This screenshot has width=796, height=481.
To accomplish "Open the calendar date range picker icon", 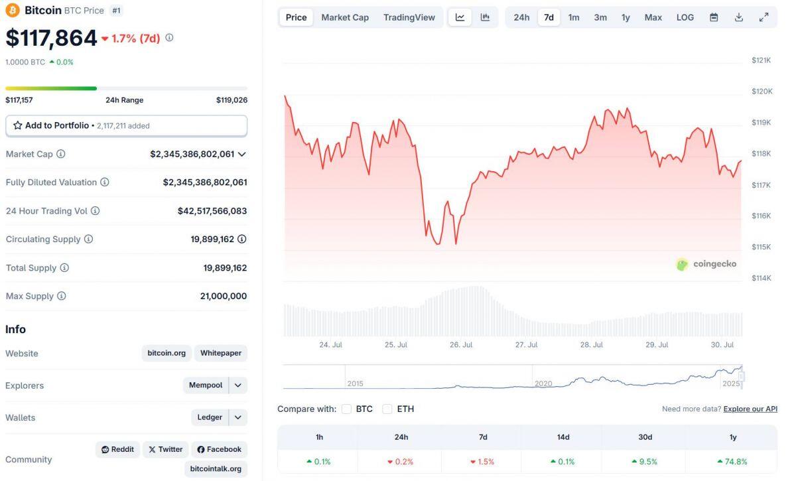I will pos(713,17).
